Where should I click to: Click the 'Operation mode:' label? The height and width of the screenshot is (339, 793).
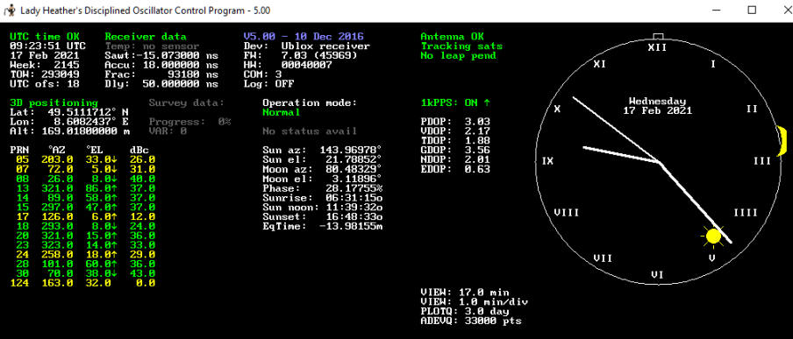[x=310, y=102]
